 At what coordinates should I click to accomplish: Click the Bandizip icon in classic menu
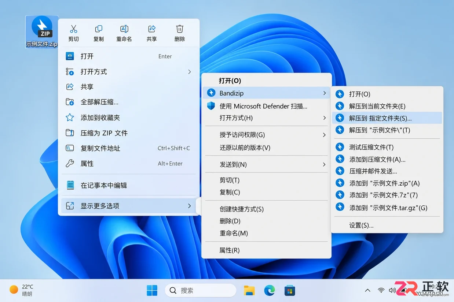click(211, 93)
